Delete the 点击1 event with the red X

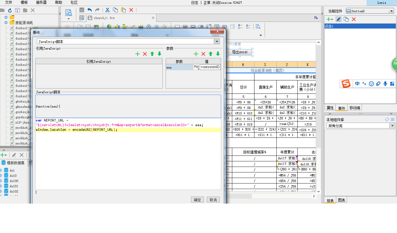coord(354,19)
